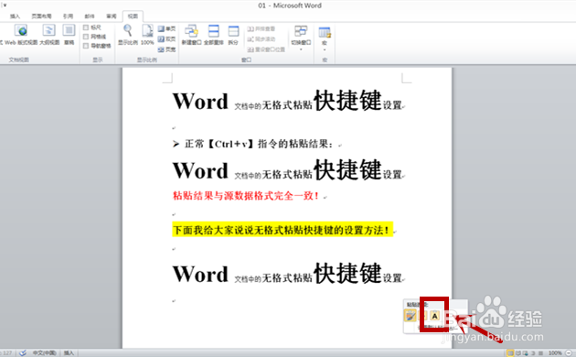Viewport: 576px width, 357px height.
Task: Click Synchronous Scrolling (同步滚动)
Action: tap(261, 39)
